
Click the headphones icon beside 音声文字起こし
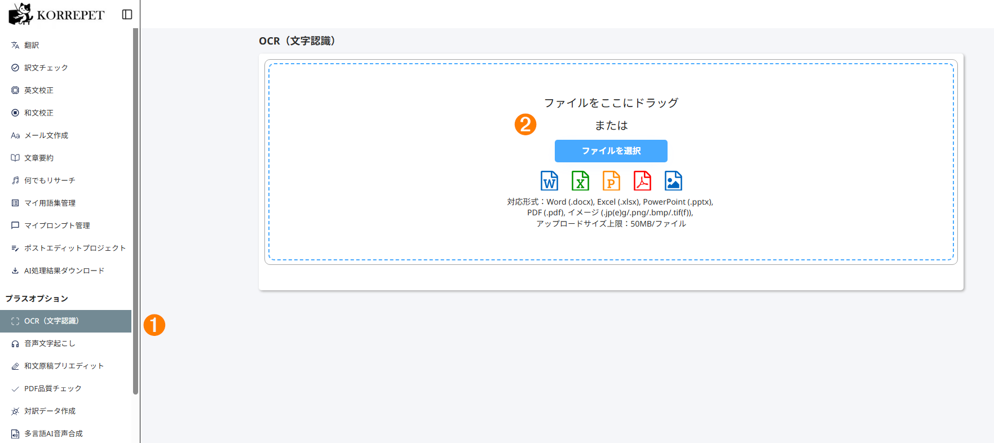click(x=15, y=344)
